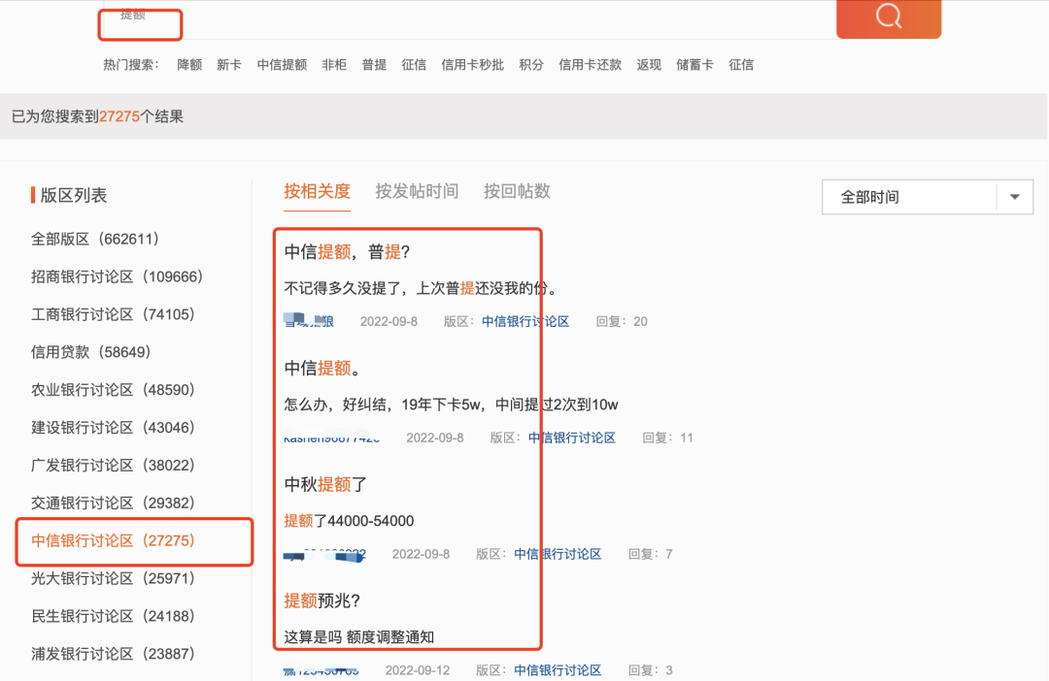The image size is (1049, 681).
Task: Click the dropdown arrow beside 全部时间
Action: click(x=1015, y=197)
